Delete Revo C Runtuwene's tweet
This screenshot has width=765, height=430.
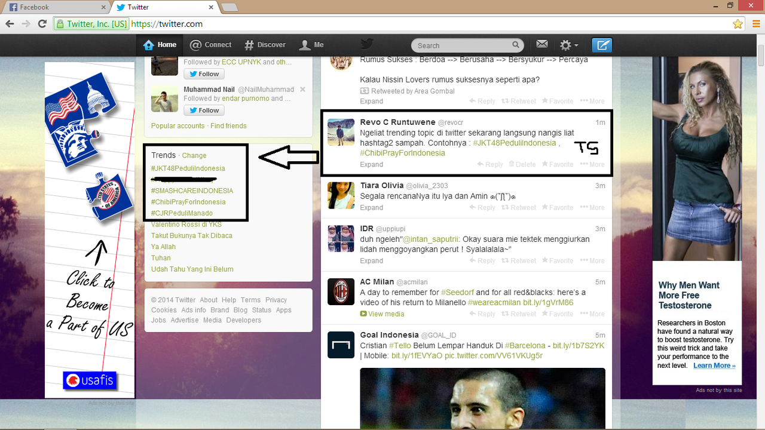click(x=522, y=164)
